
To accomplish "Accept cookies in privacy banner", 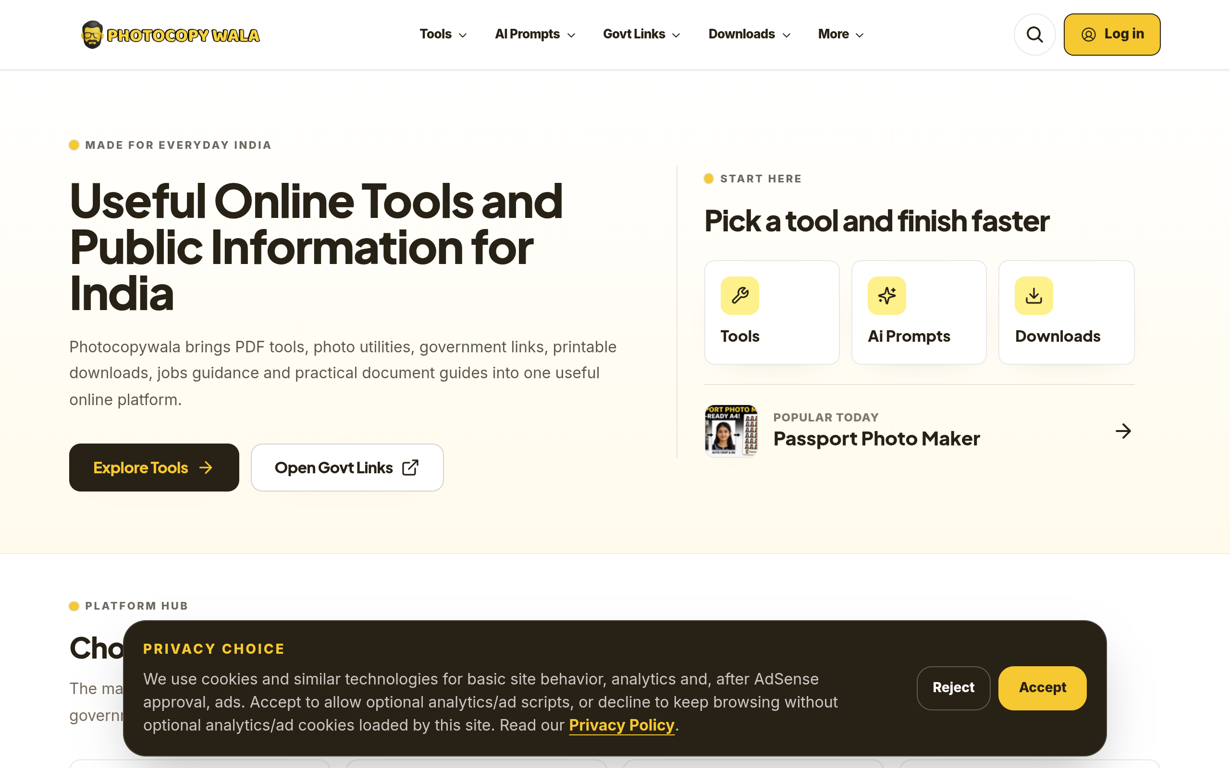I will (1042, 688).
